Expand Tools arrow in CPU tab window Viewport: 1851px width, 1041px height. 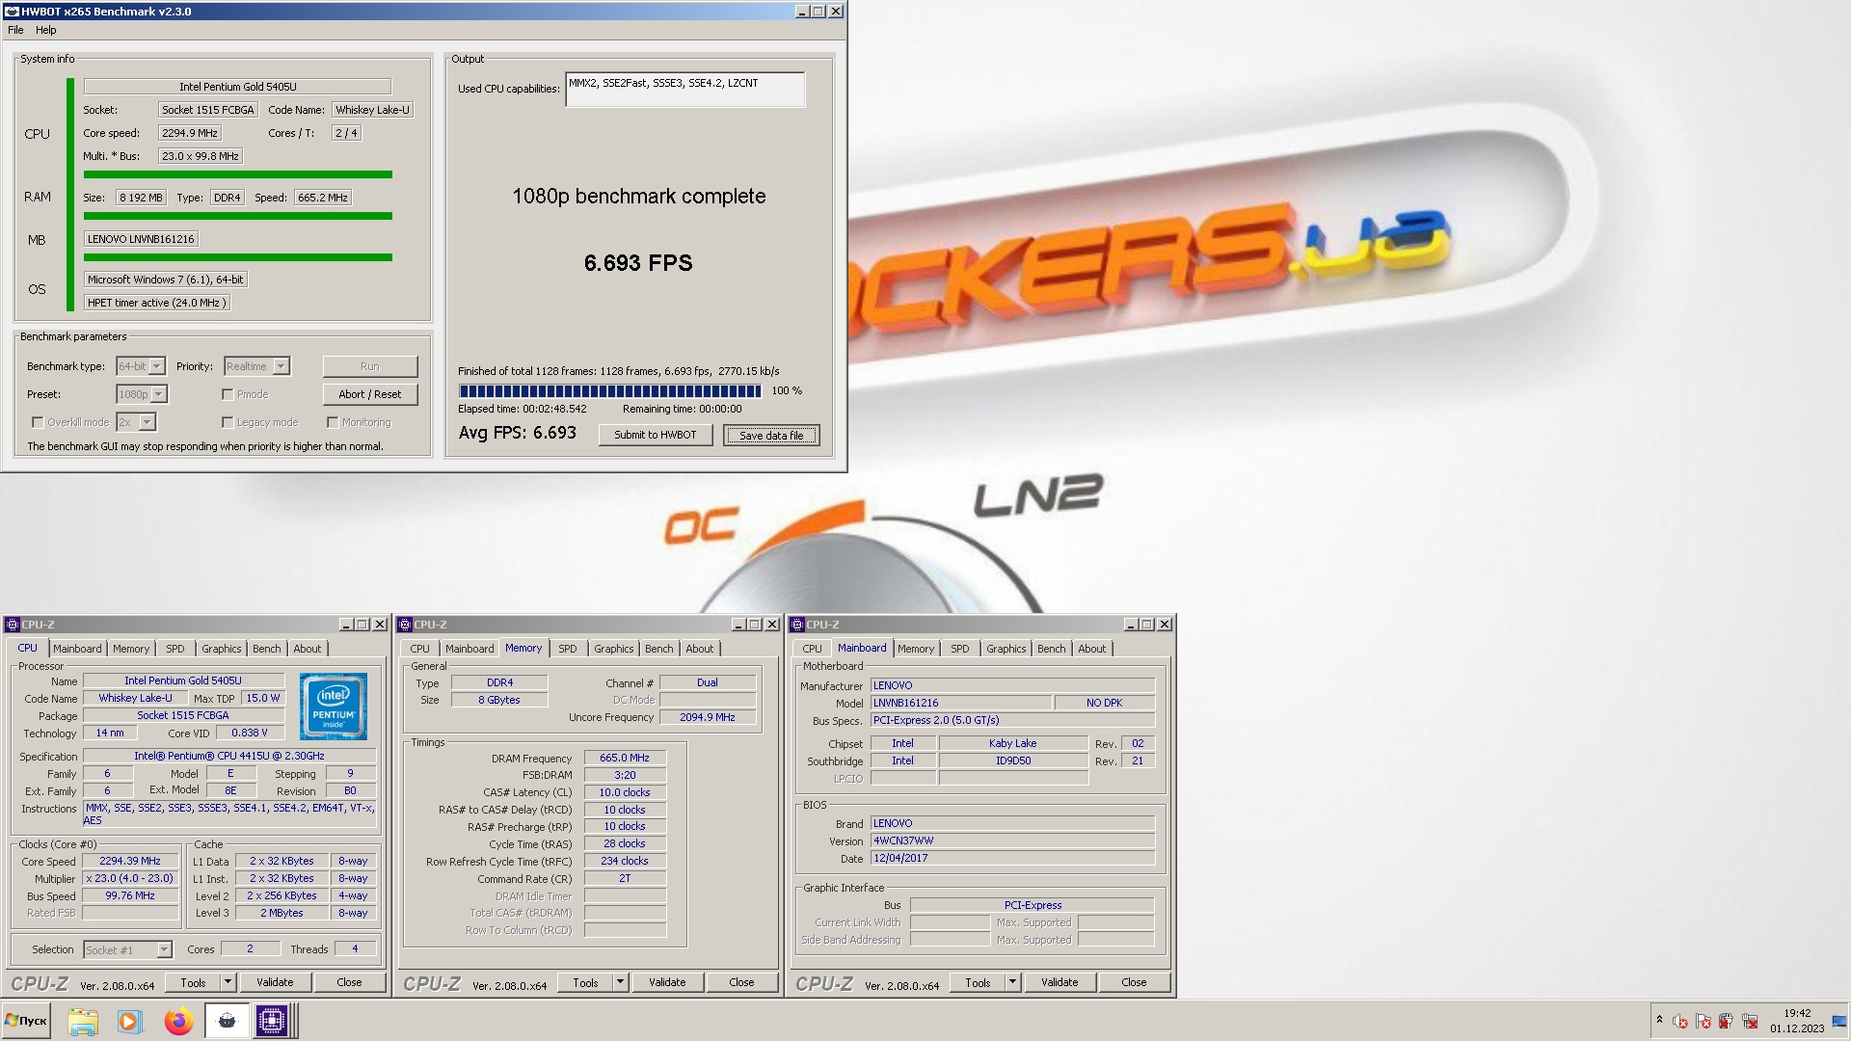coord(228,982)
